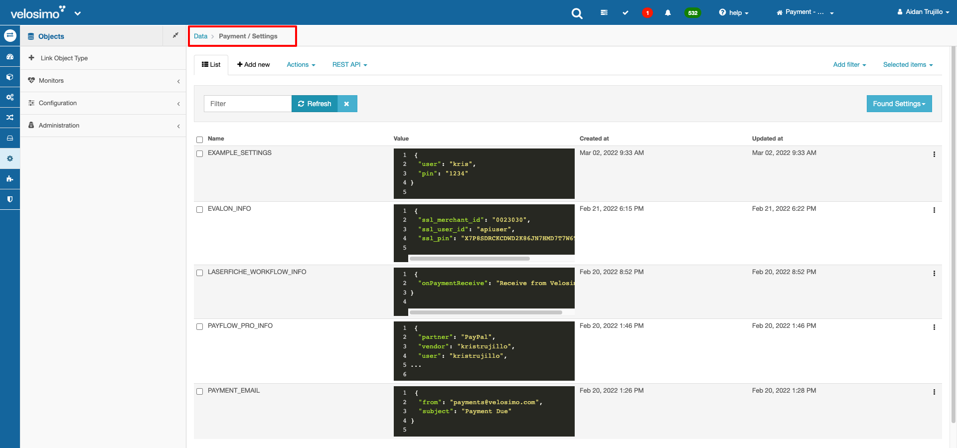The width and height of the screenshot is (957, 448).
Task: Check the LASERFICHE_WORKFLOW_INFO row checkbox
Action: (x=200, y=273)
